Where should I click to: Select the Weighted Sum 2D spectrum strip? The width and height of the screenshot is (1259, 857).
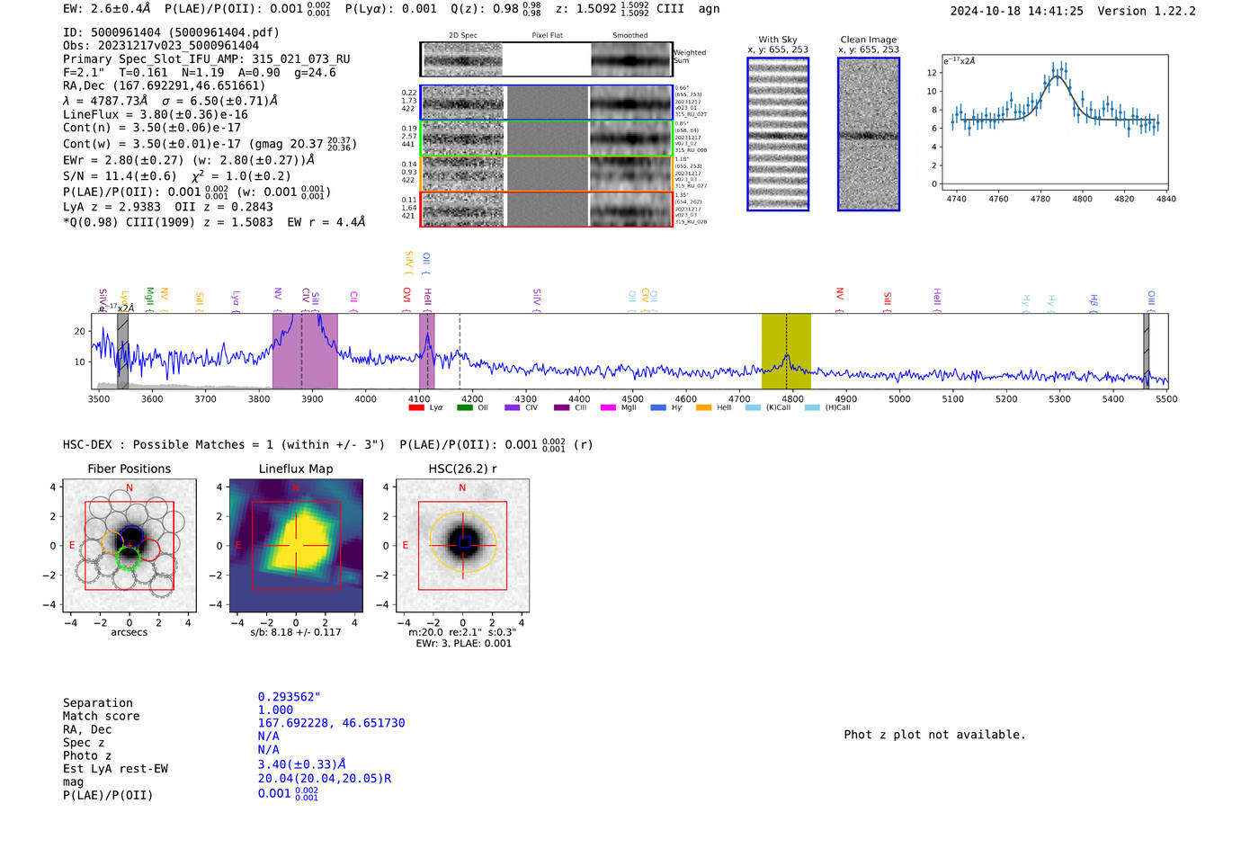(547, 59)
